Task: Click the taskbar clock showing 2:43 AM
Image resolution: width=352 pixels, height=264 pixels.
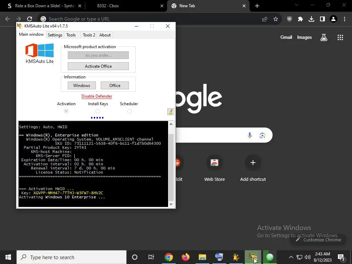Action: 322,257
